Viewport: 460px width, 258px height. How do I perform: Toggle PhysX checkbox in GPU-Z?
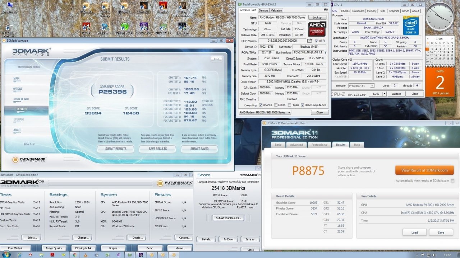290,105
